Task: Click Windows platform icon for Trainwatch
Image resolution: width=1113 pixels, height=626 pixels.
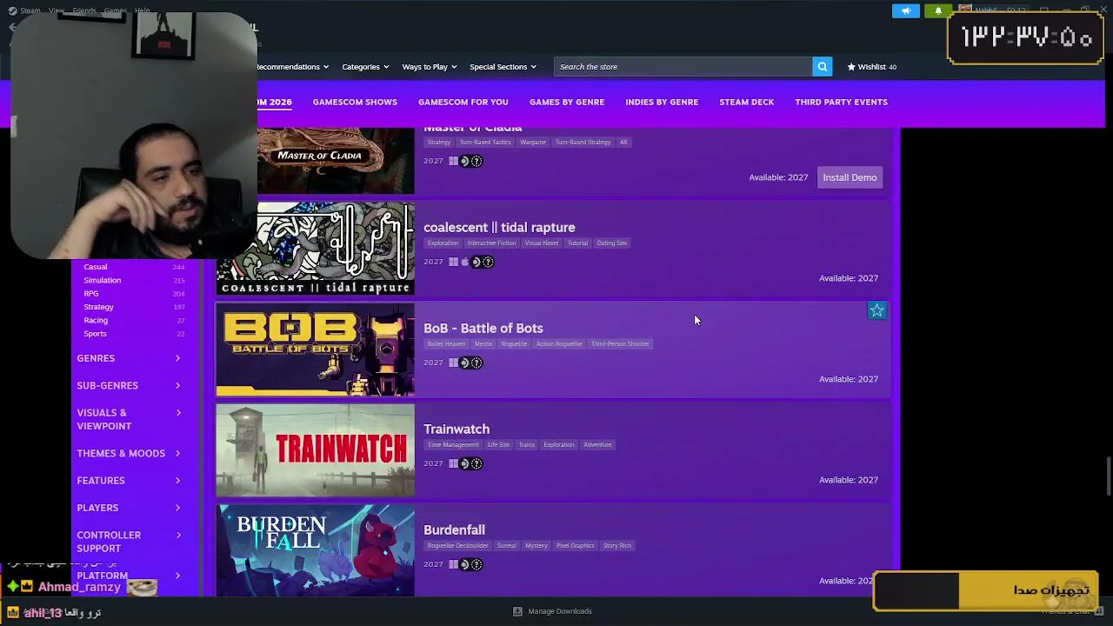Action: pyautogui.click(x=453, y=463)
